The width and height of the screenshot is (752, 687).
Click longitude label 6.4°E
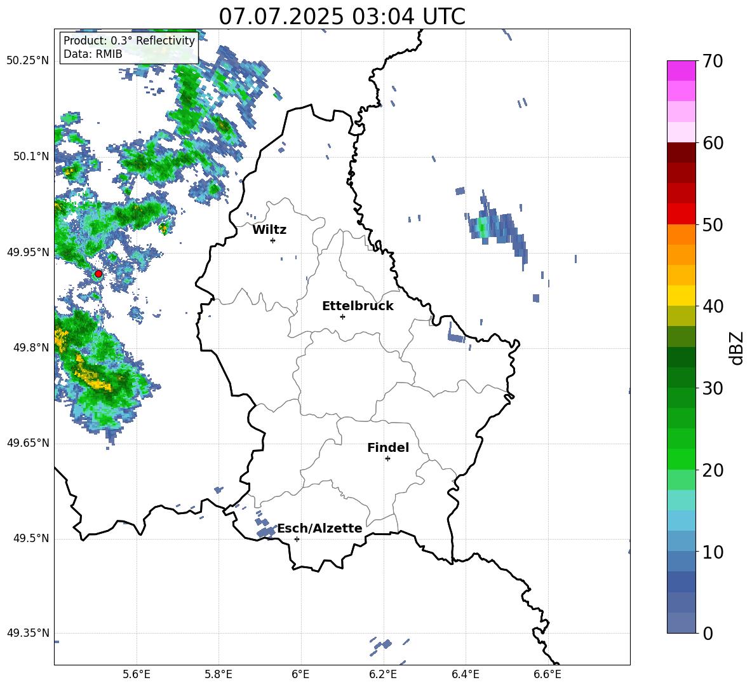click(465, 674)
